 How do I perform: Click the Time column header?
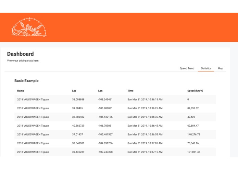[x=130, y=91]
